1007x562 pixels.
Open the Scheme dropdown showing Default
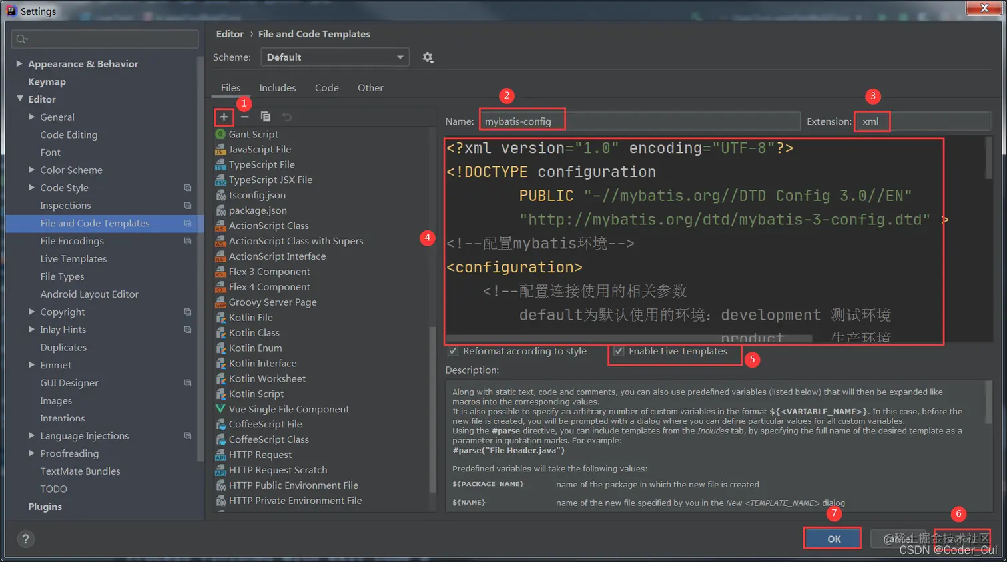click(334, 57)
